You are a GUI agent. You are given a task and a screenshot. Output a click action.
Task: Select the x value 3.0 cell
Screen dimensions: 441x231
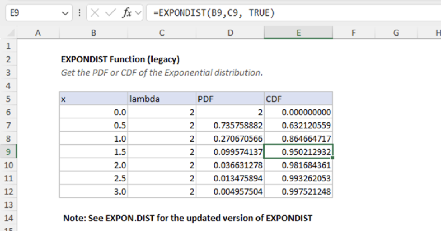pyautogui.click(x=93, y=191)
